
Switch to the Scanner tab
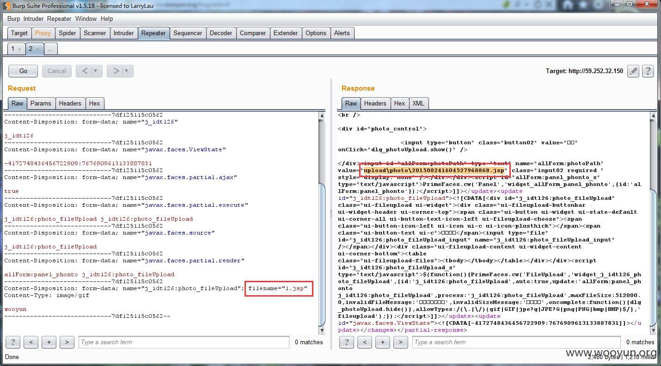pos(95,33)
